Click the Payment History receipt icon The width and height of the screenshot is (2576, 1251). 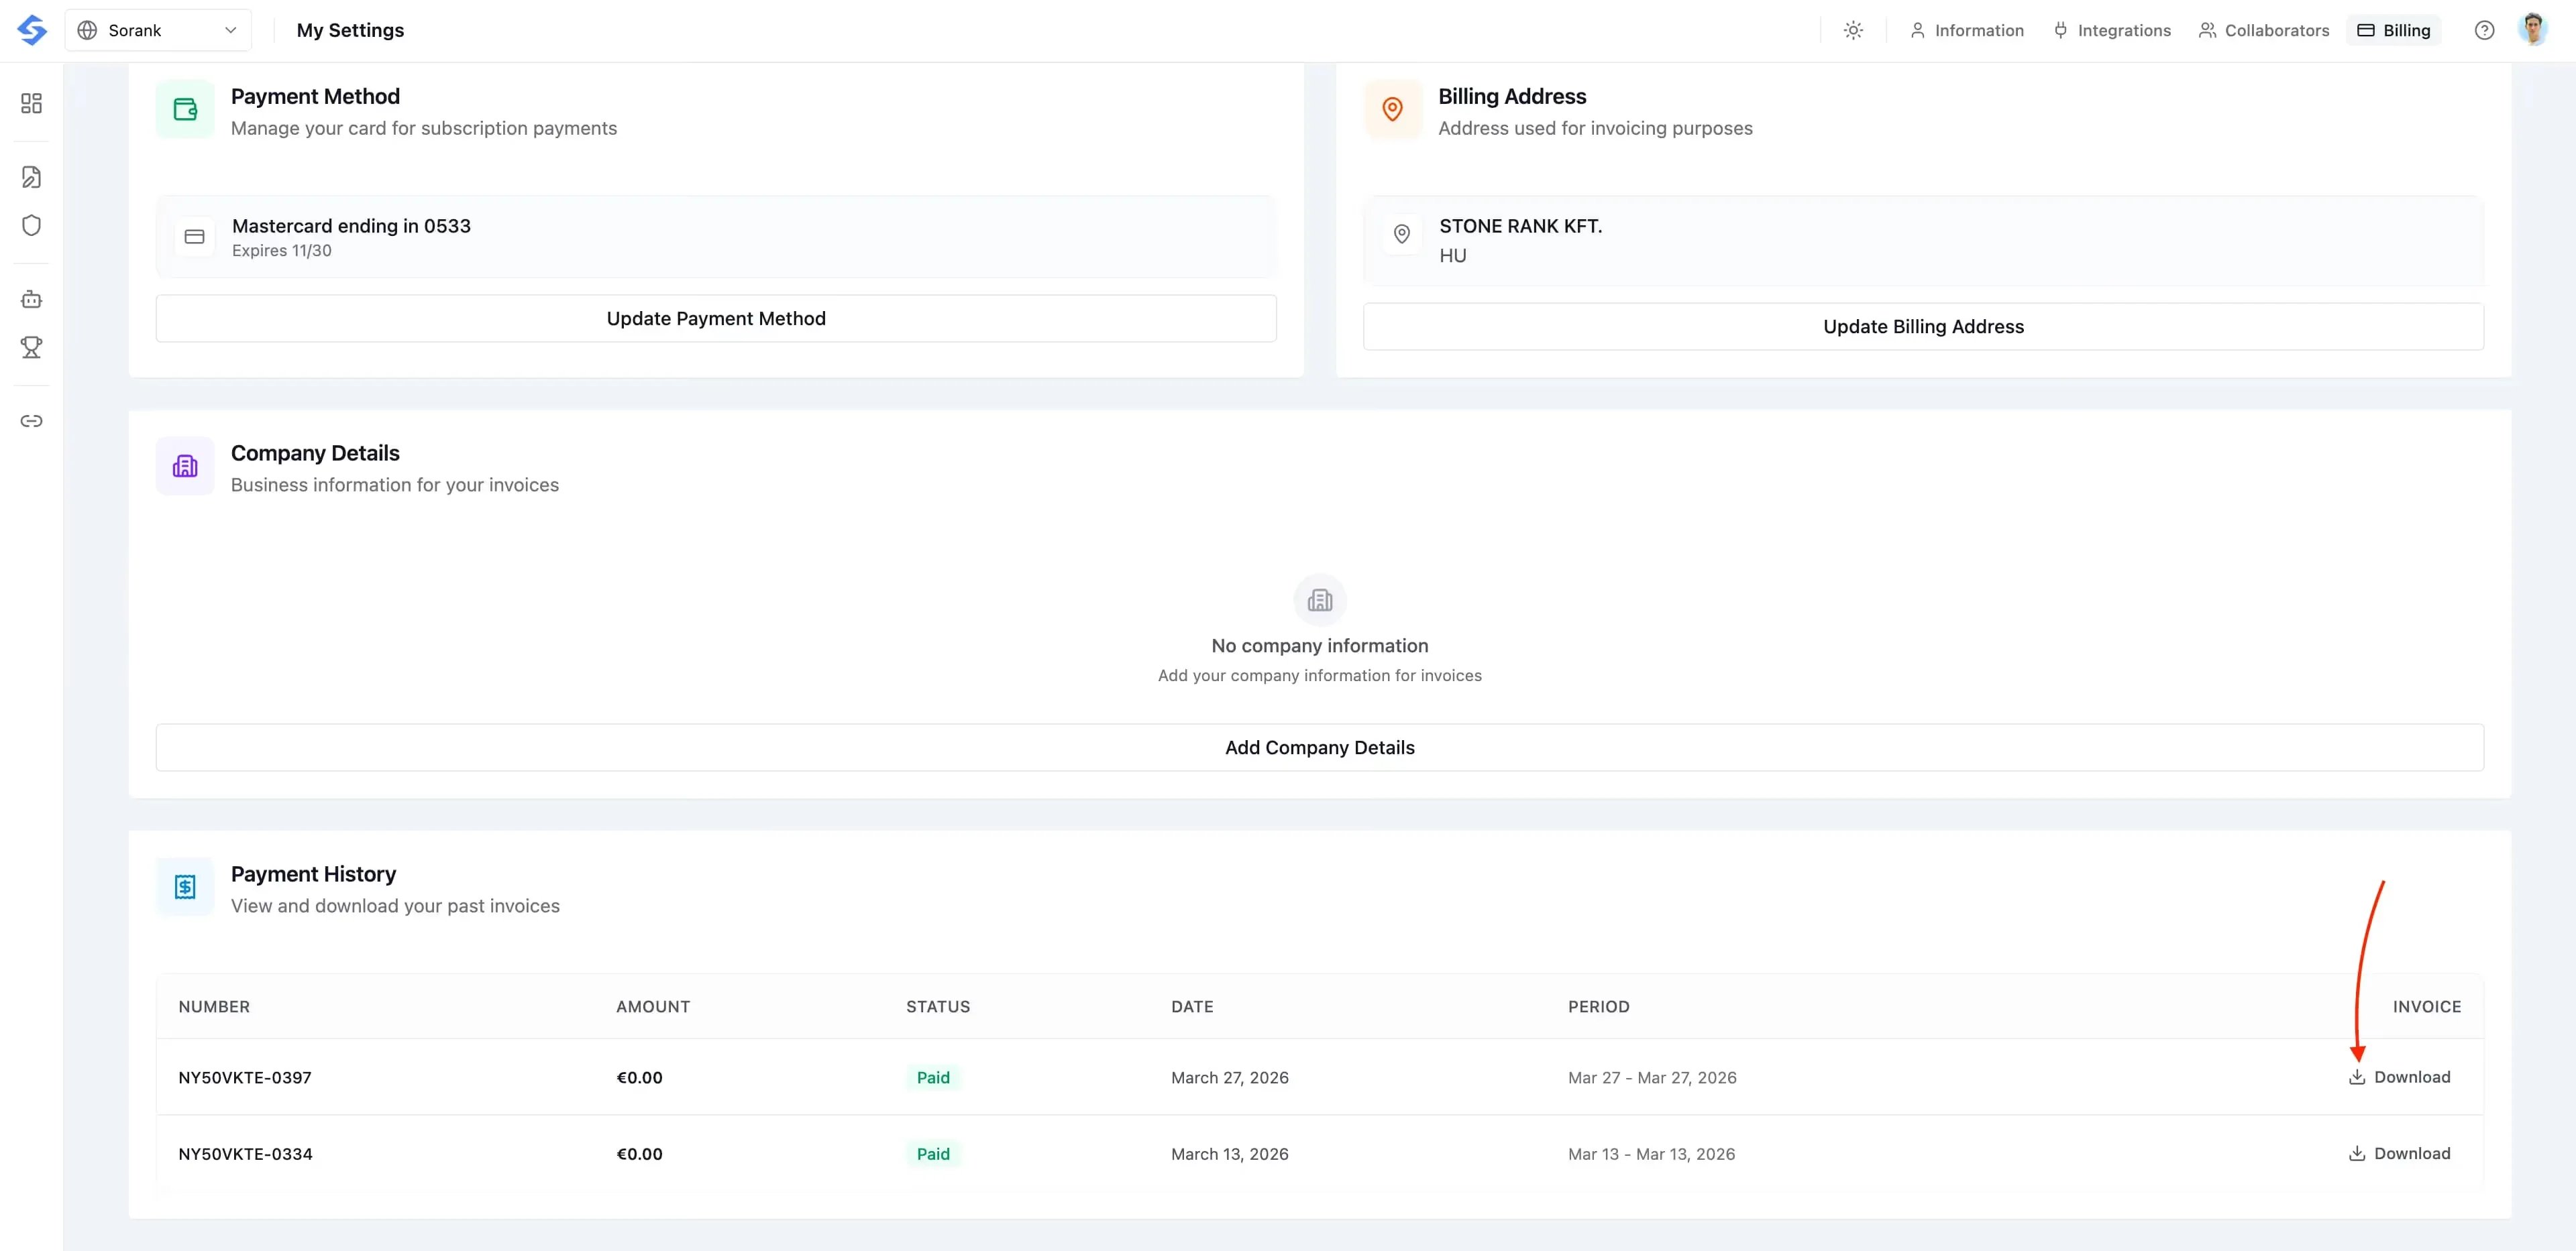click(x=185, y=886)
